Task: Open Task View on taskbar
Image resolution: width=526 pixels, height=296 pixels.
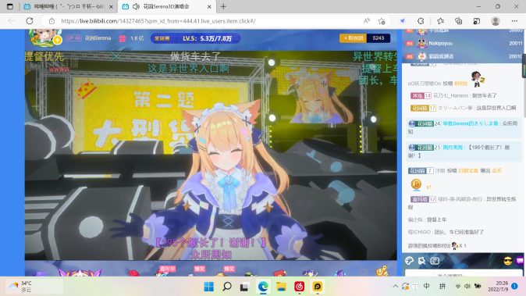Action: pos(244,287)
